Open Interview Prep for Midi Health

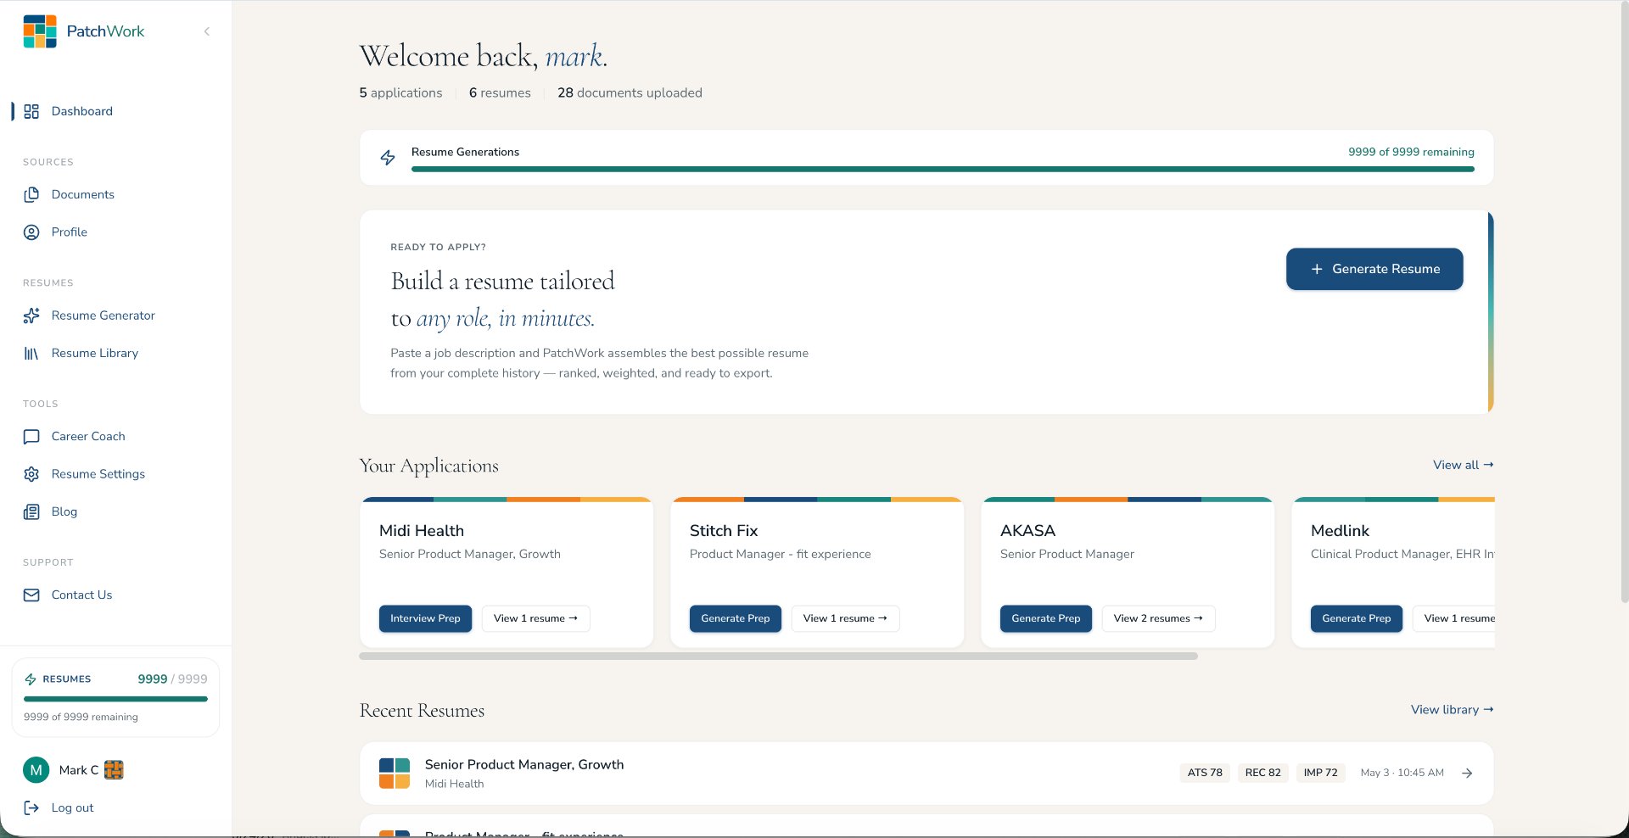(425, 618)
